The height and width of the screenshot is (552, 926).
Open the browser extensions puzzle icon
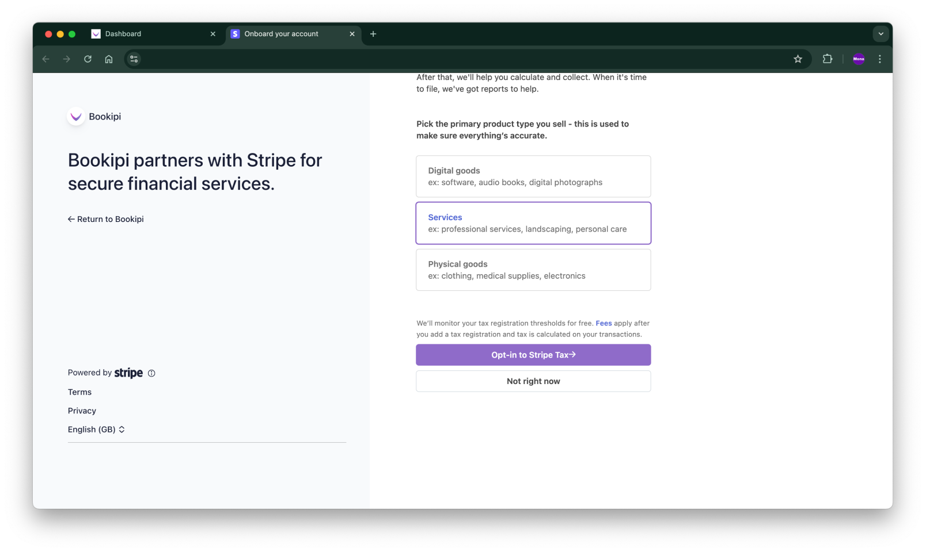pyautogui.click(x=828, y=59)
